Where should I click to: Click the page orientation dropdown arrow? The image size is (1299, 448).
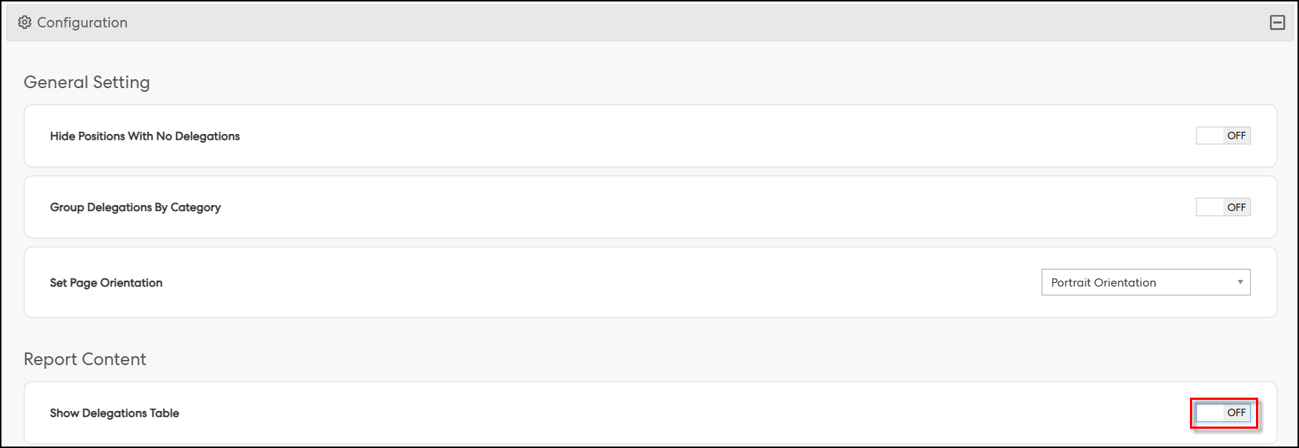tap(1240, 282)
